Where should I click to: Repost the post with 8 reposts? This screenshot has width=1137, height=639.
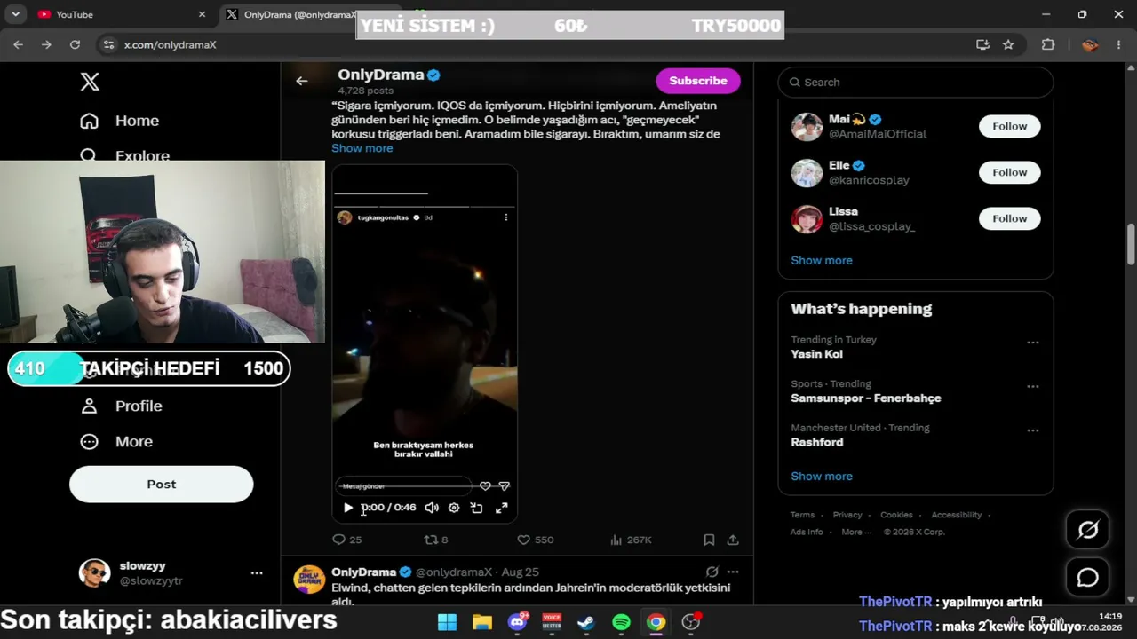point(435,540)
